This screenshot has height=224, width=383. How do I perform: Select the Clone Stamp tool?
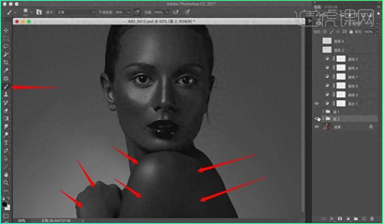(6, 95)
